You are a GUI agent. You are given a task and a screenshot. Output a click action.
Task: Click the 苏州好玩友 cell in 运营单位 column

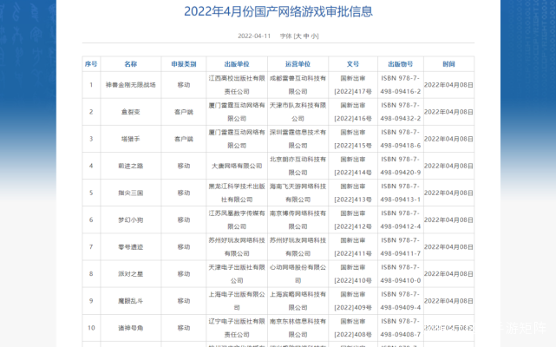[298, 247]
